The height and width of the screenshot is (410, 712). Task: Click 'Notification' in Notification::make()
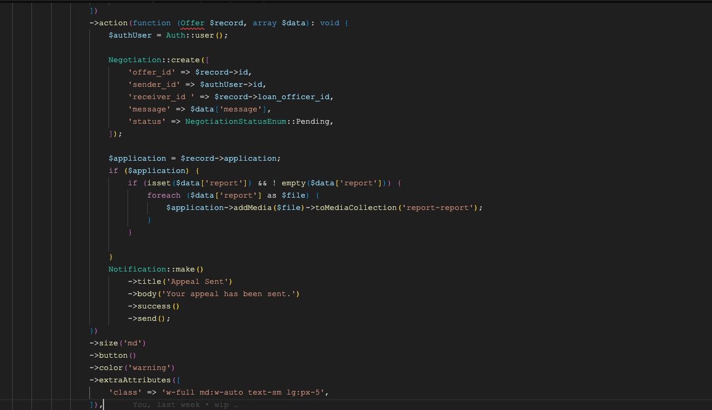coord(137,269)
